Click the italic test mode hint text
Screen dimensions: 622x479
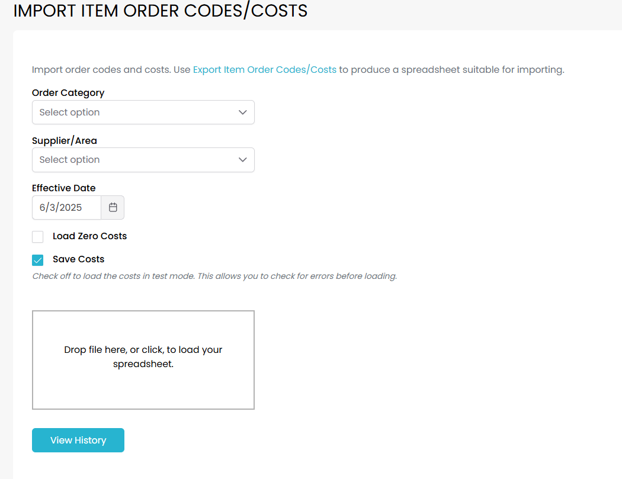tap(214, 277)
